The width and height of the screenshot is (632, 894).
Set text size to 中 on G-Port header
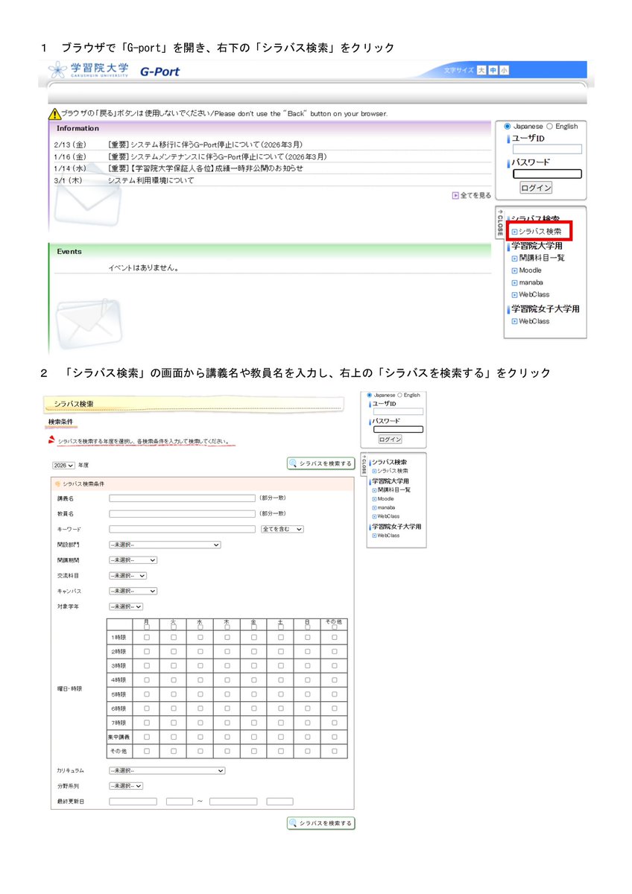click(x=493, y=70)
